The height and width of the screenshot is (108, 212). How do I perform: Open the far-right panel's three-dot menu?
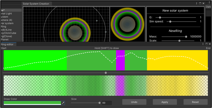click(209, 2)
